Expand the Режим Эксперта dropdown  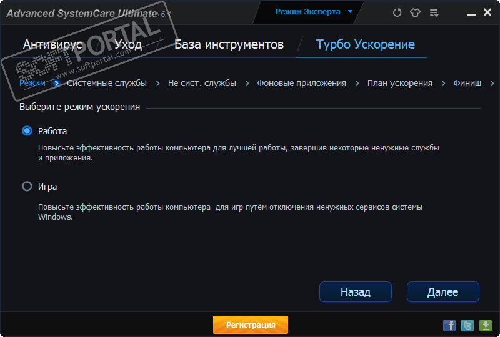click(350, 12)
